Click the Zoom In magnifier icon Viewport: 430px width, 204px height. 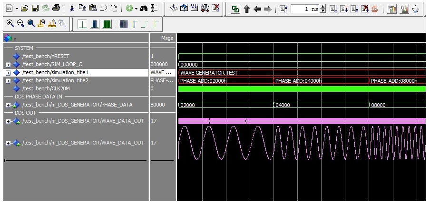(10, 23)
